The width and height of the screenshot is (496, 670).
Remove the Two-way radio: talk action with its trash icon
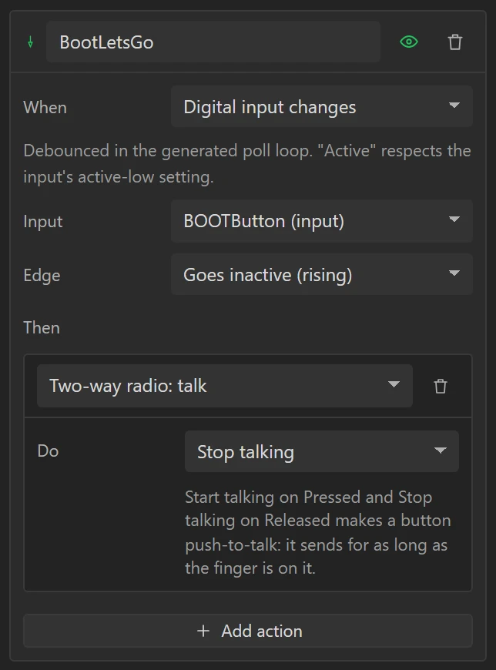441,387
